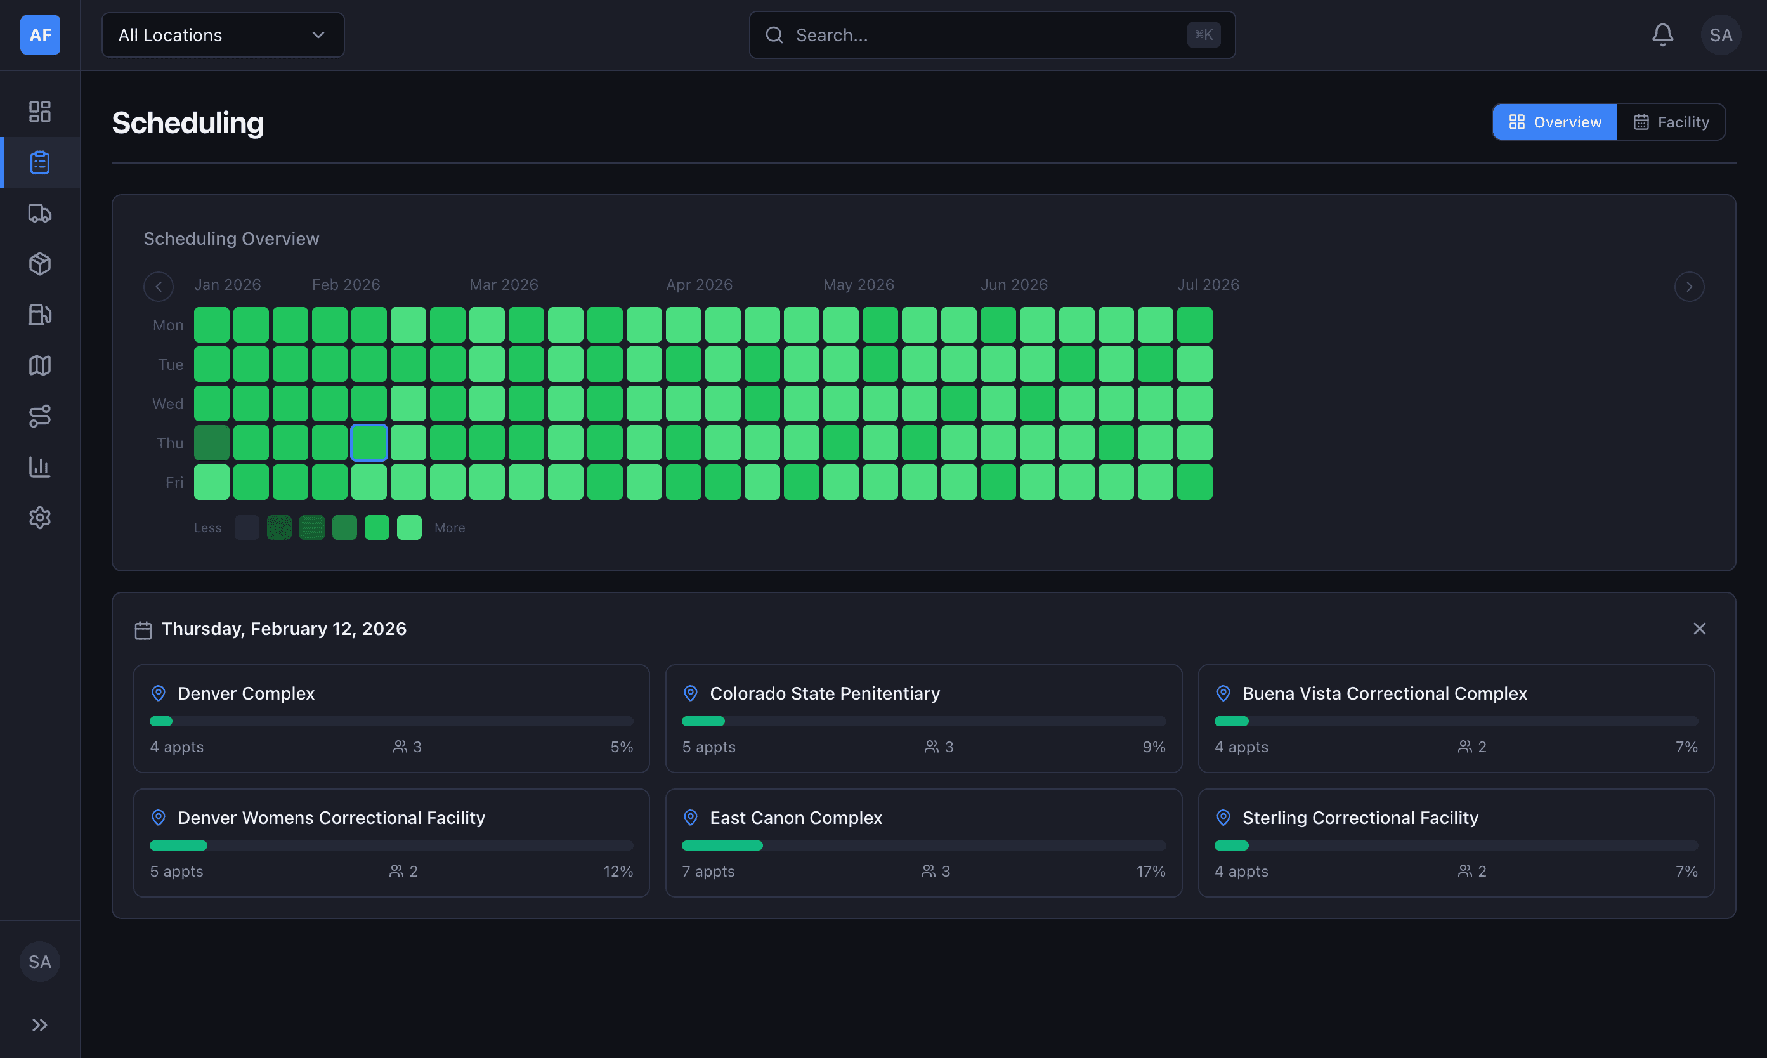Click the Jan 2026 month label
Viewport: 1767px width, 1058px height.
pos(228,284)
